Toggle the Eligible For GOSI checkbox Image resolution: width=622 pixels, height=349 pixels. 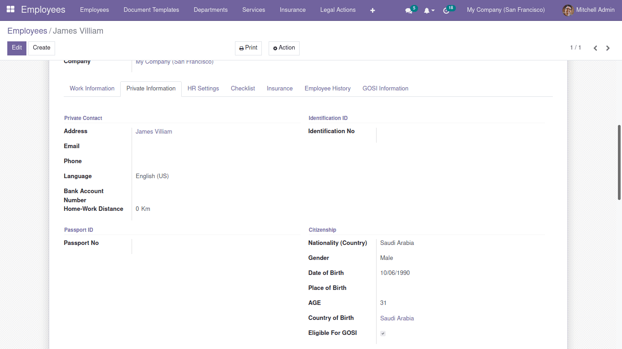click(382, 333)
